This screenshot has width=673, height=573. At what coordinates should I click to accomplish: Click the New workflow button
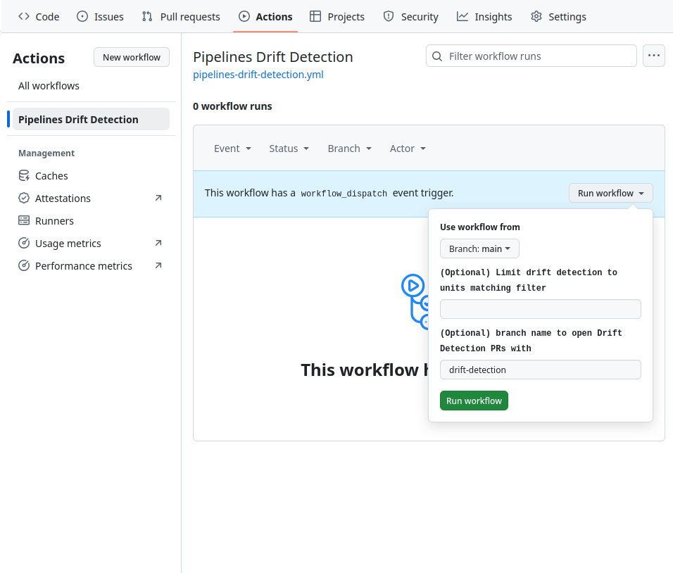(132, 57)
